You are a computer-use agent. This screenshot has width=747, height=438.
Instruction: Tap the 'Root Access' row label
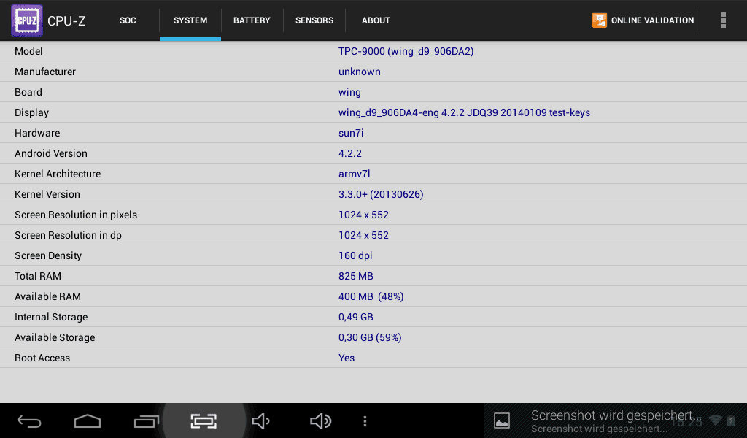(x=42, y=358)
